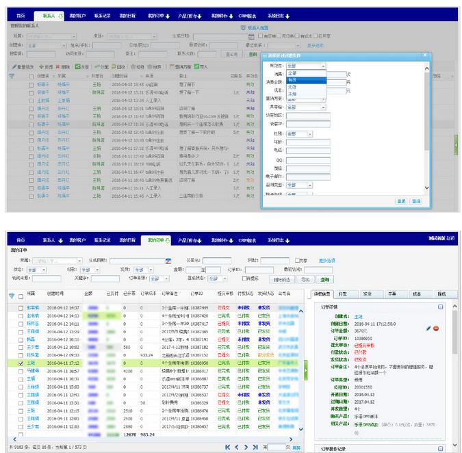
Task: Switch to 我的客户 tab on contacts screen
Action: (77, 16)
